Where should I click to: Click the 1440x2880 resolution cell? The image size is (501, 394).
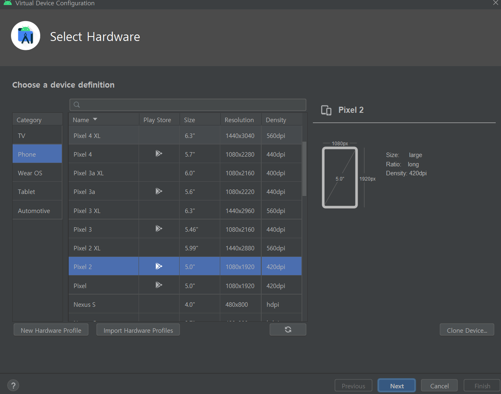tap(240, 248)
